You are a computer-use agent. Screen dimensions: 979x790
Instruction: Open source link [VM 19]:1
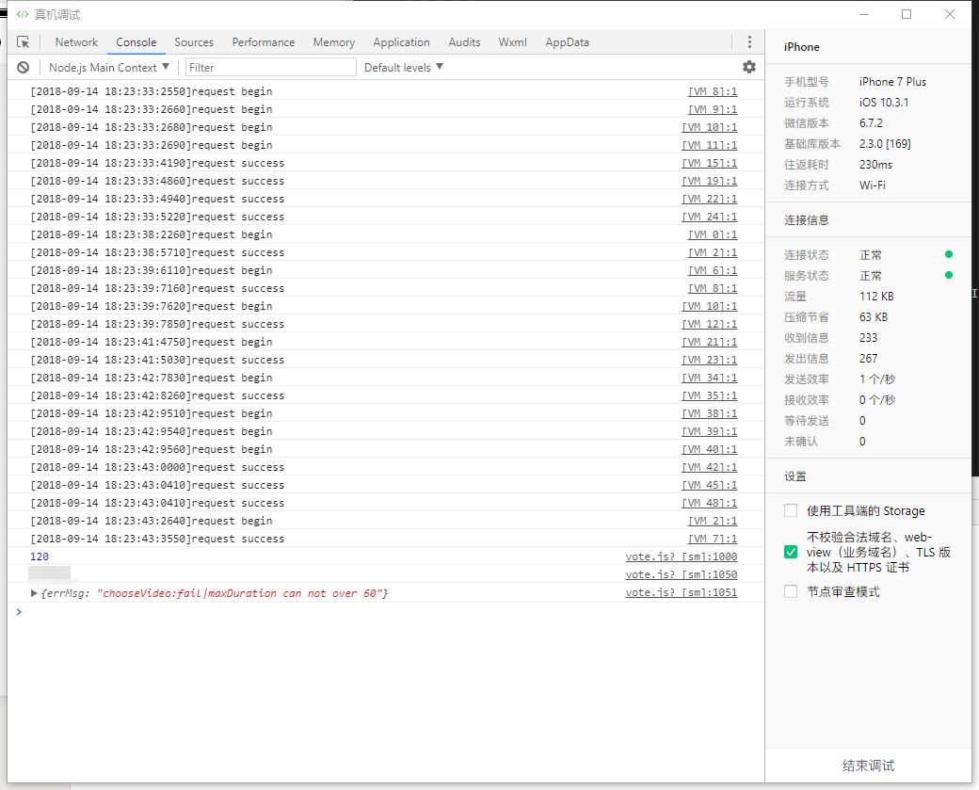pyautogui.click(x=709, y=181)
